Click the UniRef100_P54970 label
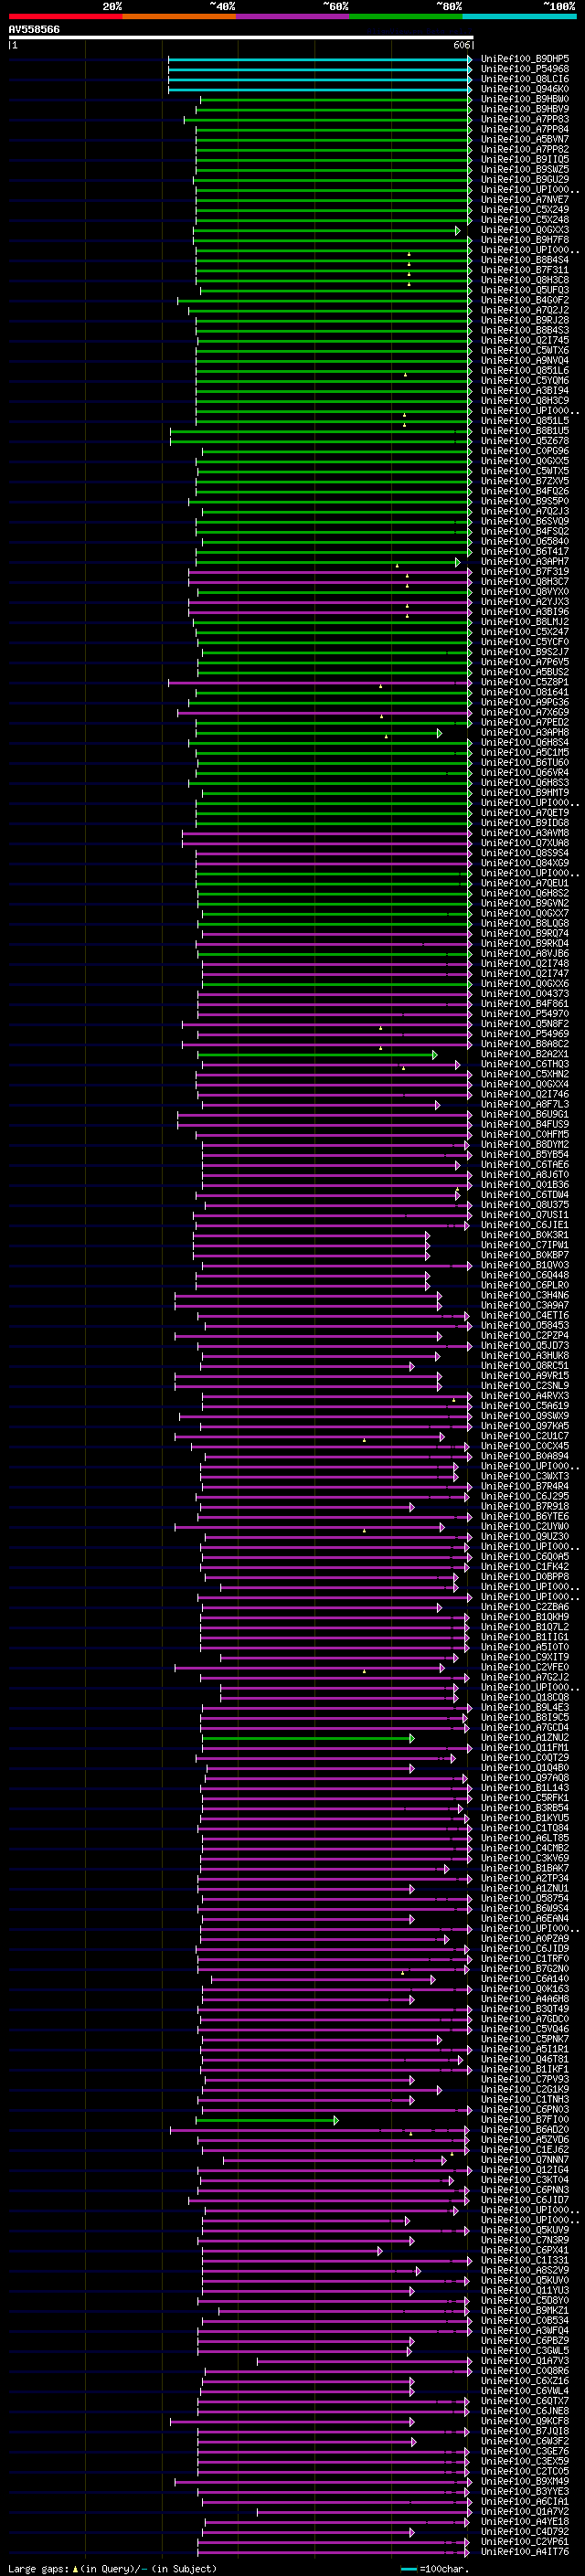 [525, 1013]
